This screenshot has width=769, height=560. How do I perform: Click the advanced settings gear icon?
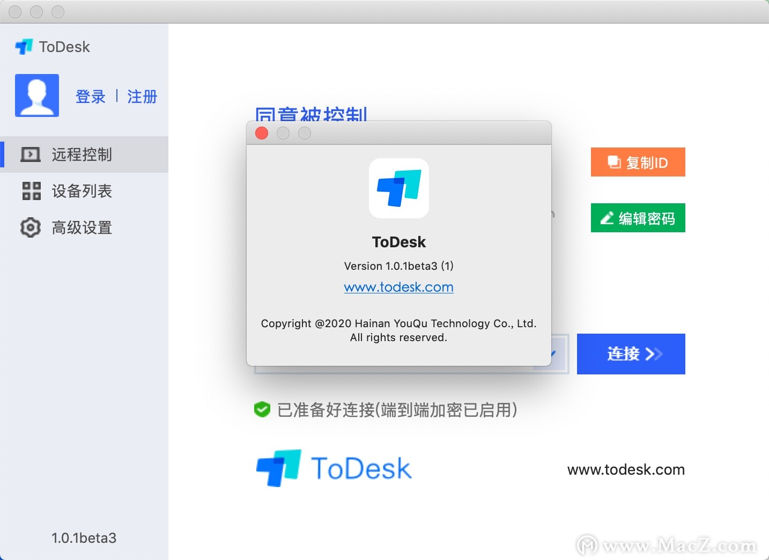tap(31, 227)
